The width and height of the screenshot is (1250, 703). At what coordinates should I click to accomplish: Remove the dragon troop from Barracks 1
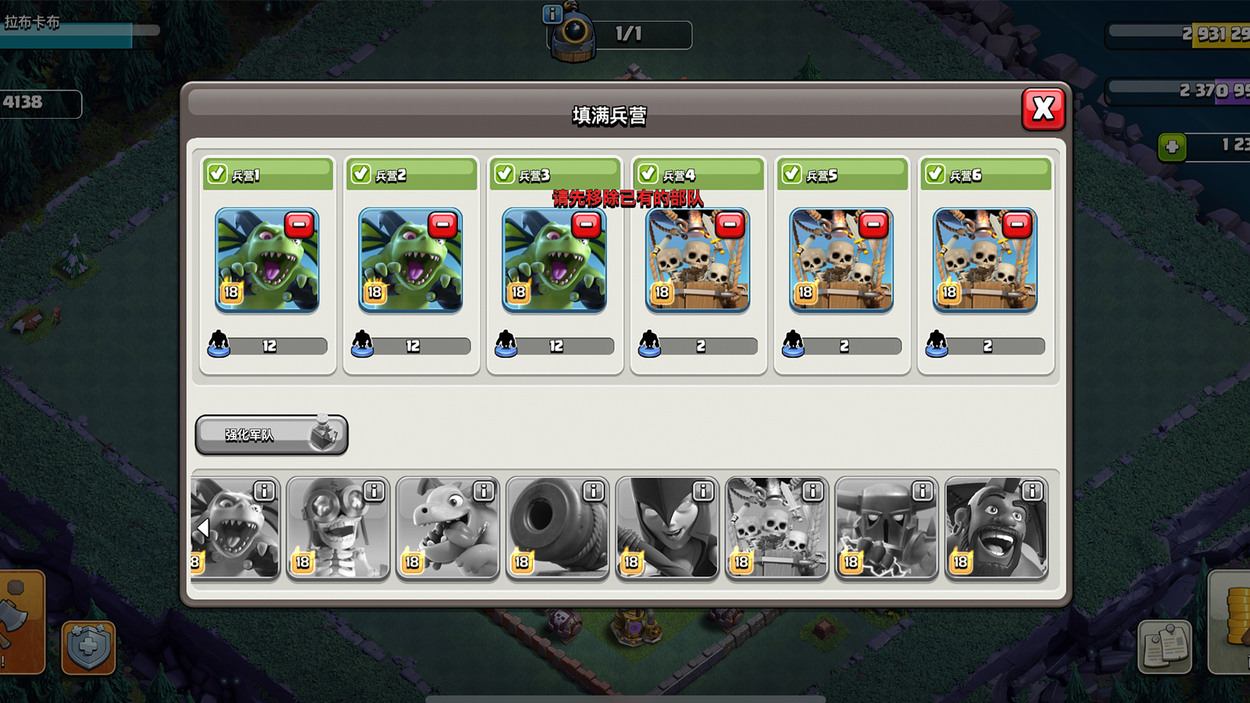(299, 225)
